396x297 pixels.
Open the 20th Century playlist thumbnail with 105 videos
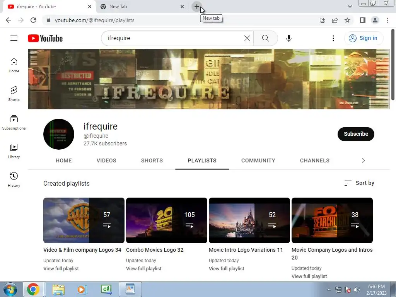pyautogui.click(x=167, y=220)
